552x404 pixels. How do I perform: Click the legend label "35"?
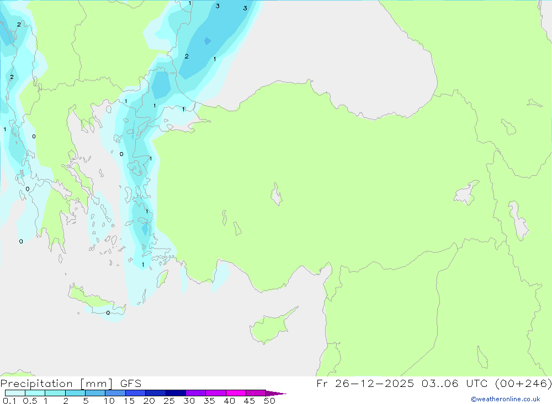209,401
